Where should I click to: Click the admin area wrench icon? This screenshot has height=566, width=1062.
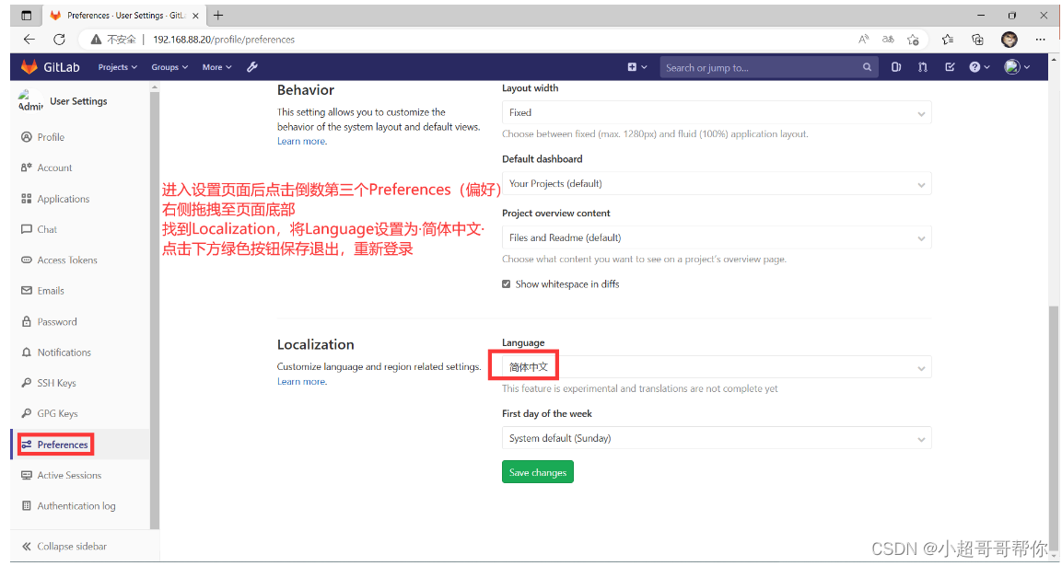252,66
